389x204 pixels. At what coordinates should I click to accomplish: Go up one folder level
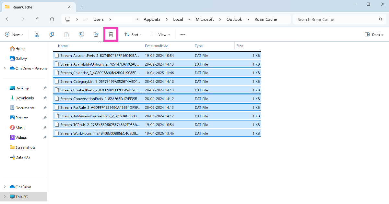[37, 19]
